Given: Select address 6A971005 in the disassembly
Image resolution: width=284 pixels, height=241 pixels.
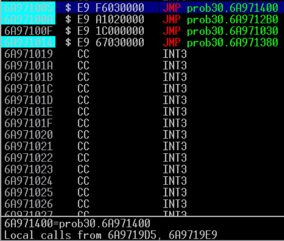Looking at the screenshot, I should [x=28, y=8].
